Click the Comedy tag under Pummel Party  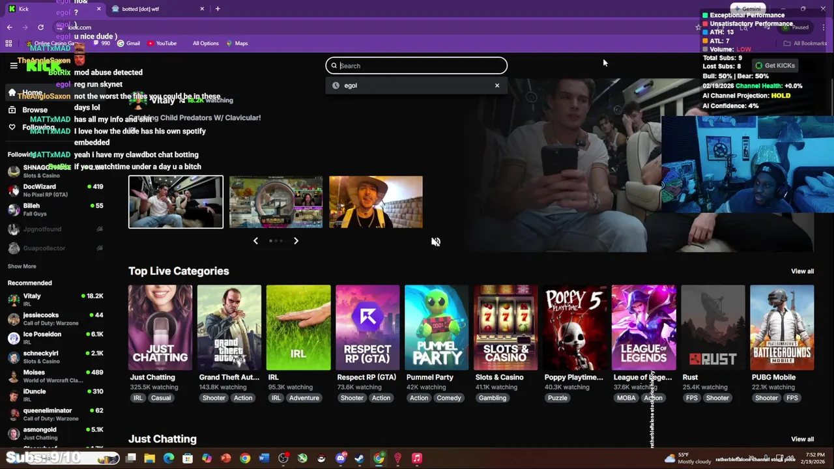click(449, 398)
